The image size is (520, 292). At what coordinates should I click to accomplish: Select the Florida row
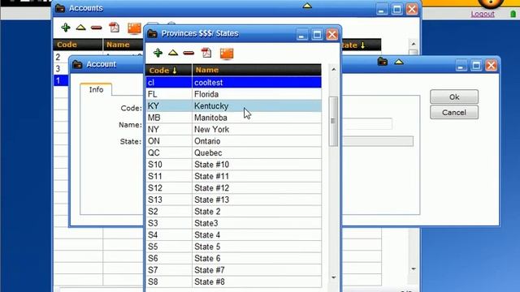[233, 94]
